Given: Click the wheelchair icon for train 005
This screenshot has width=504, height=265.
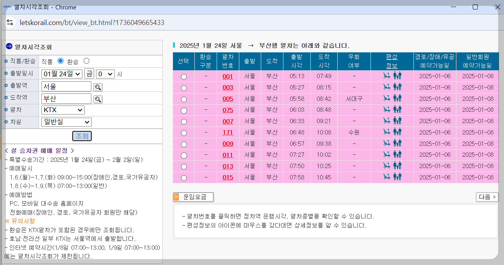Looking at the screenshot, I should tap(387, 98).
